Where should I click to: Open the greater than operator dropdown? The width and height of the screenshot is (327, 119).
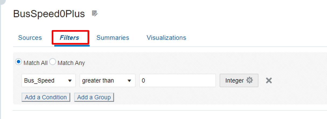coord(104,81)
